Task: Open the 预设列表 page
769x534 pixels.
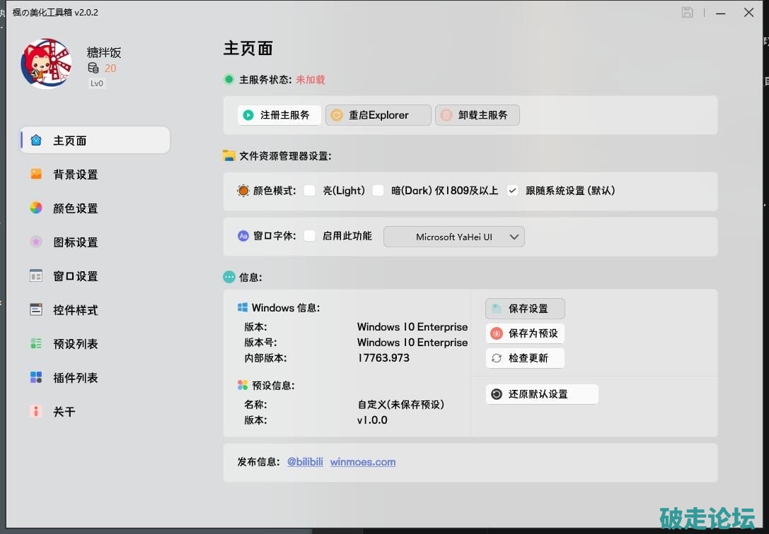Action: 75,344
